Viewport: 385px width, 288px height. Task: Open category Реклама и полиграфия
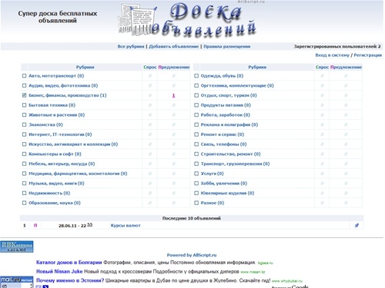point(229,124)
